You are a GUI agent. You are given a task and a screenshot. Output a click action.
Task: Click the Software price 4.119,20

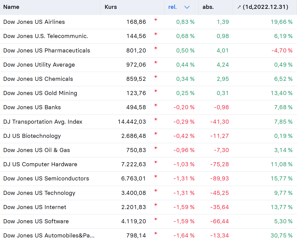(x=133, y=221)
